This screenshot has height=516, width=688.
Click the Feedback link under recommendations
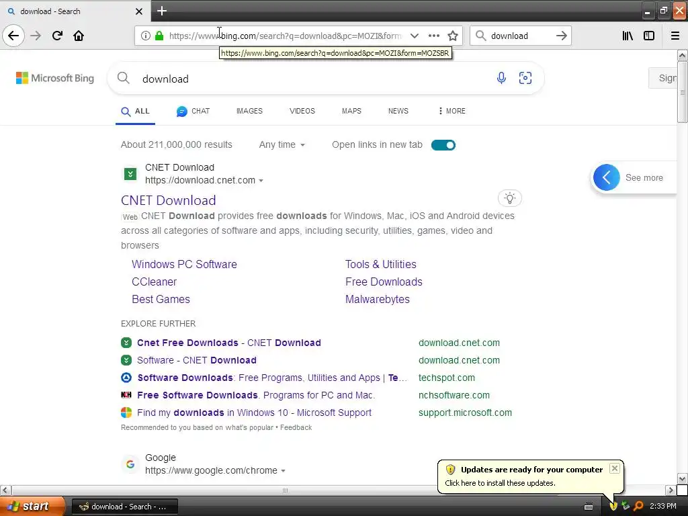pos(296,427)
